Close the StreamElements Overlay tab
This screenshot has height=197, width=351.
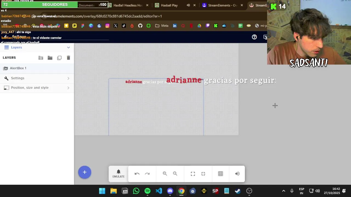tap(242, 5)
